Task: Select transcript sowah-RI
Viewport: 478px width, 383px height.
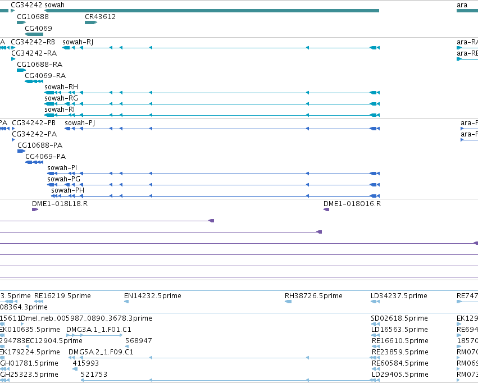Action: click(212, 115)
